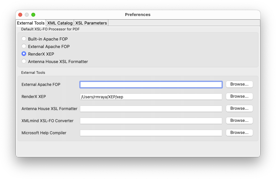
Task: Browse for Microsoft Help Compiler path
Action: tap(239, 133)
